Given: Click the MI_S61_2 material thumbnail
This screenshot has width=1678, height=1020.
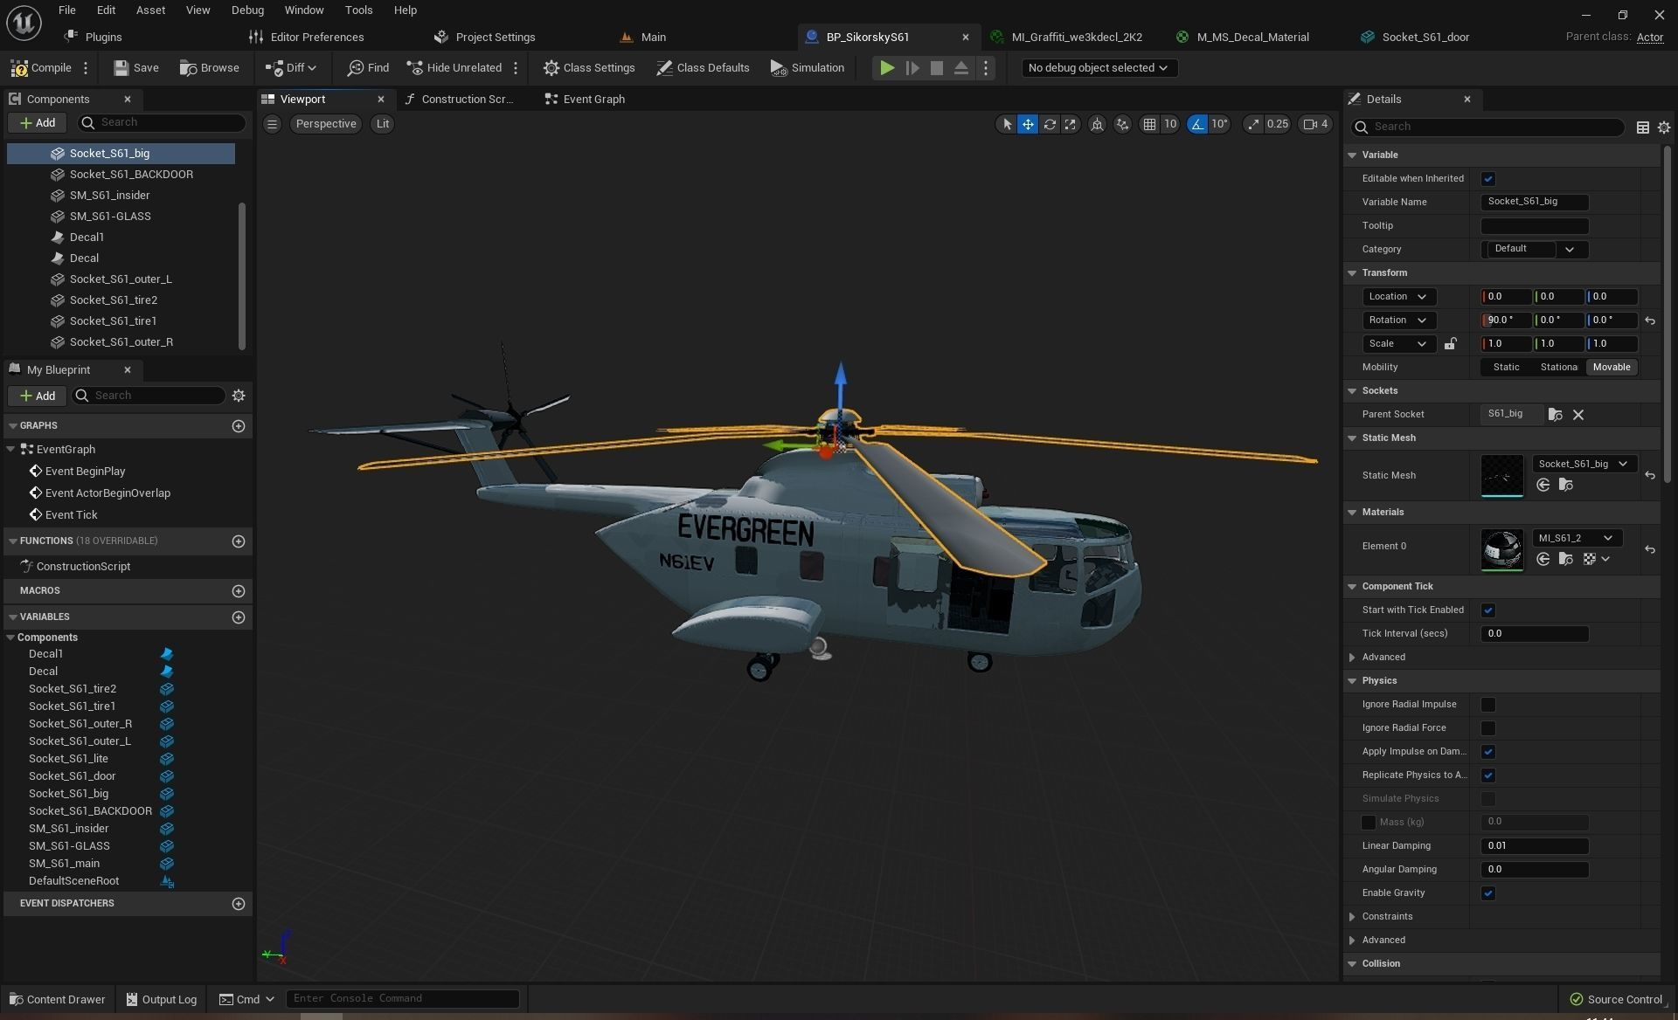Looking at the screenshot, I should (x=1501, y=549).
